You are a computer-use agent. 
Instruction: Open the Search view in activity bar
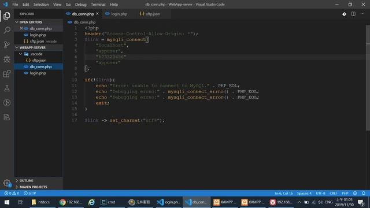pos(7,30)
